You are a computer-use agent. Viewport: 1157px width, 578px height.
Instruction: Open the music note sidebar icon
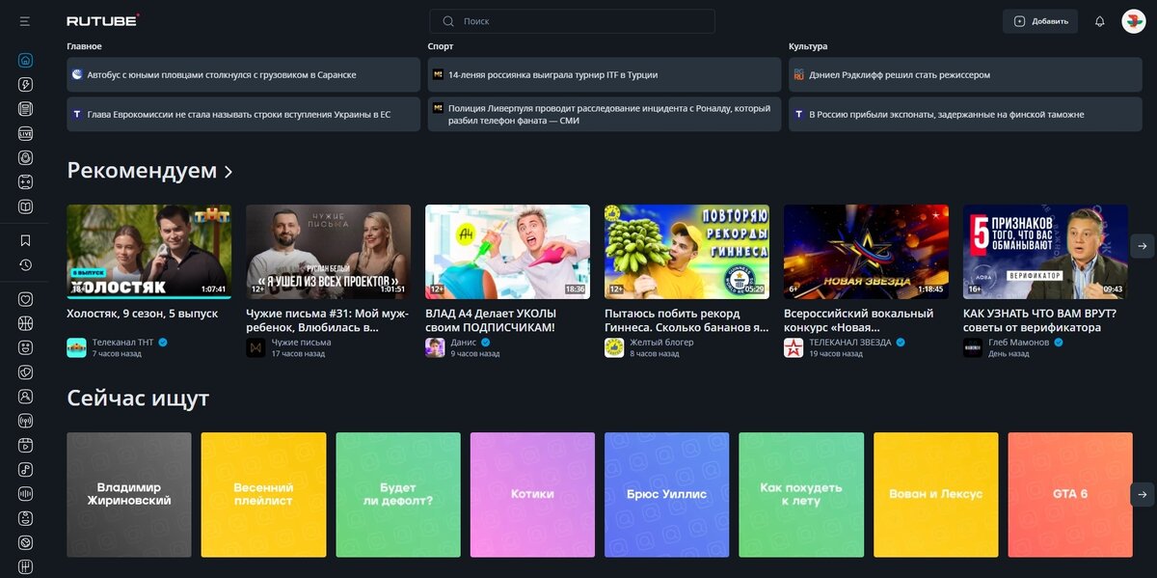click(x=25, y=470)
